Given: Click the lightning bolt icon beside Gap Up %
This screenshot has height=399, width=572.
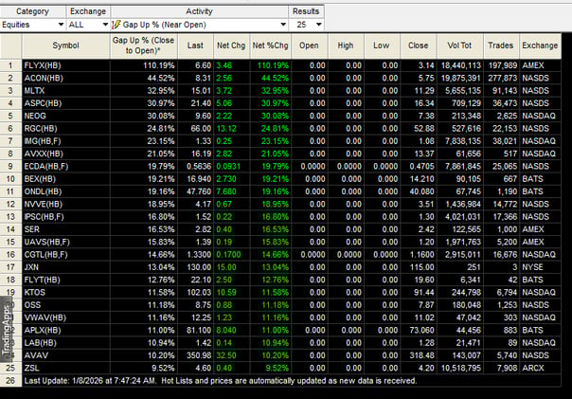Looking at the screenshot, I should click(x=116, y=25).
